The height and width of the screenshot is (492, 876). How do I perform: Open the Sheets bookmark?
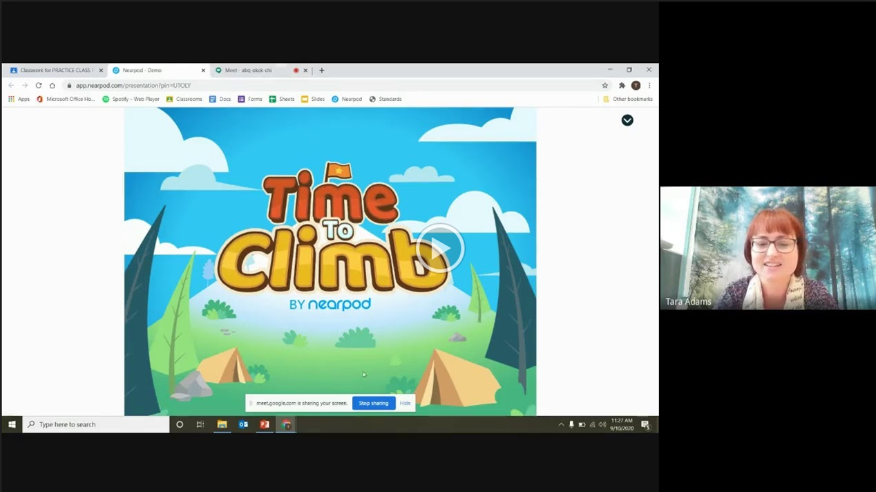coord(282,100)
